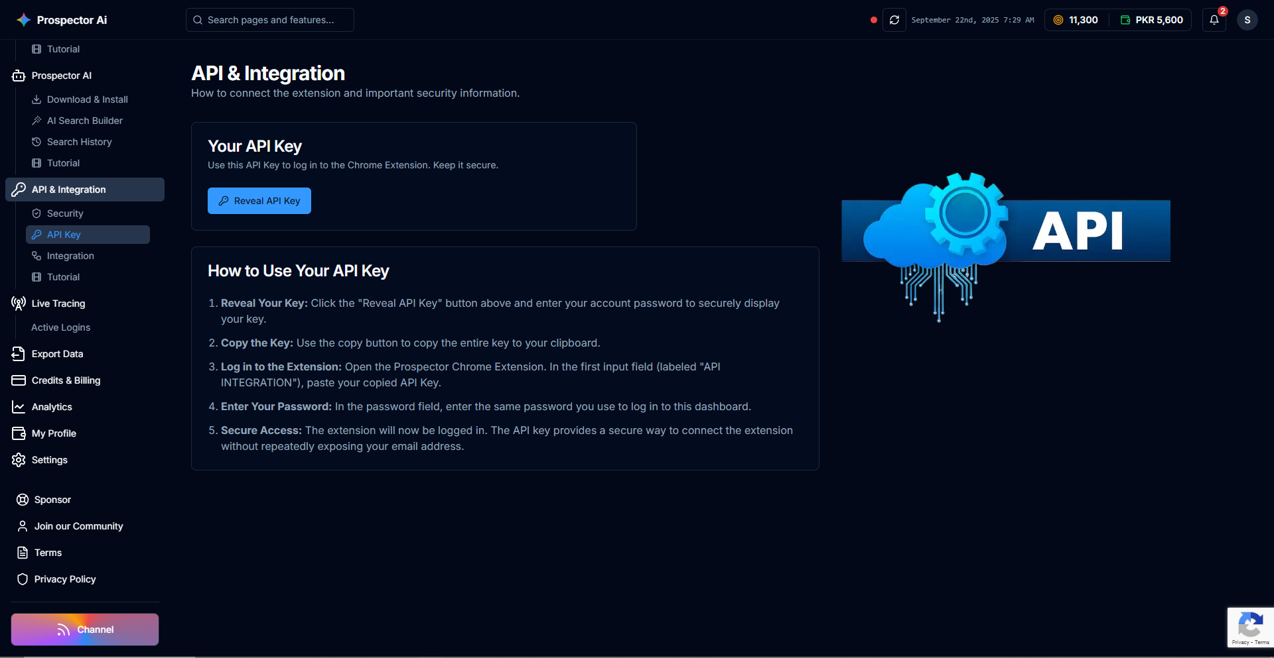The height and width of the screenshot is (658, 1274).
Task: Open the user avatar S
Action: [1247, 20]
